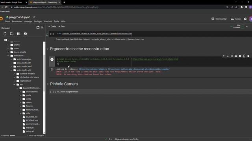The height and width of the screenshot is (141, 252).
Task: Open the Kommentar comments button
Action: click(x=219, y=19)
